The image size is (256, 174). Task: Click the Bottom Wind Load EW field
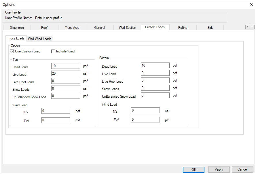(x=145, y=120)
